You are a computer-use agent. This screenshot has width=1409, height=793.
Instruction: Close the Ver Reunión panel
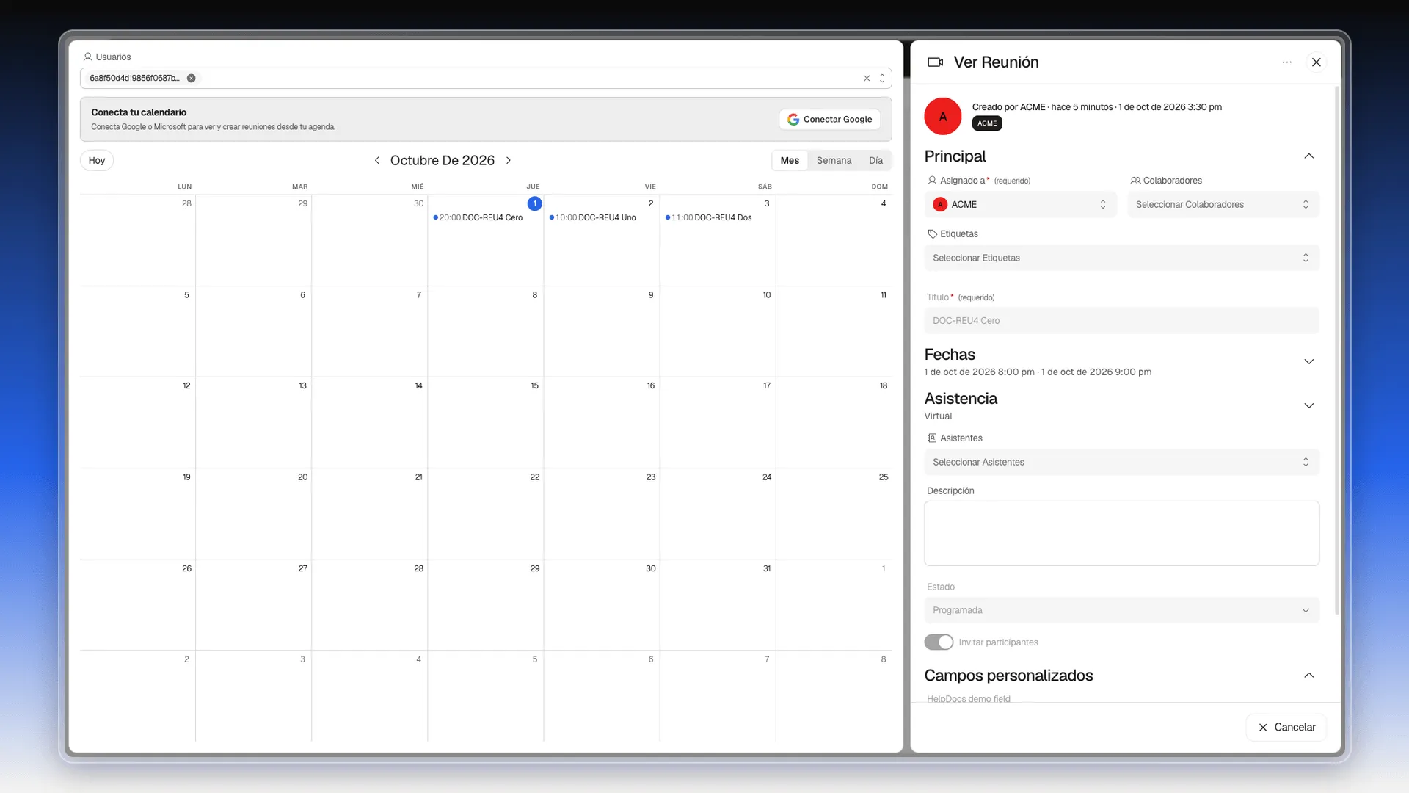1317,62
